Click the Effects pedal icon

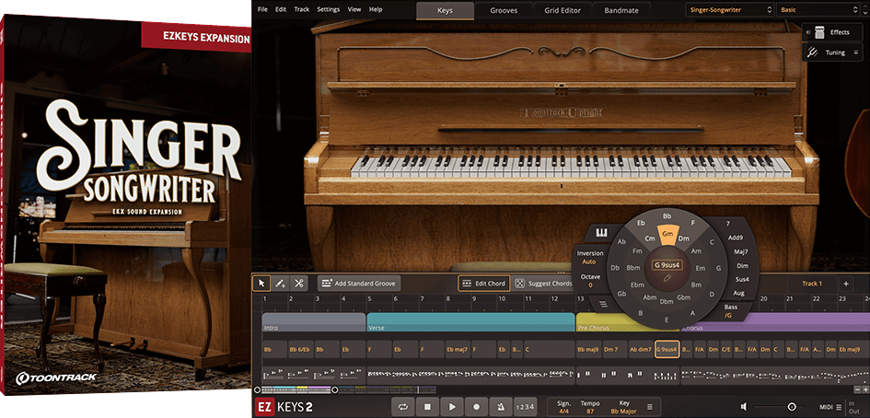820,32
